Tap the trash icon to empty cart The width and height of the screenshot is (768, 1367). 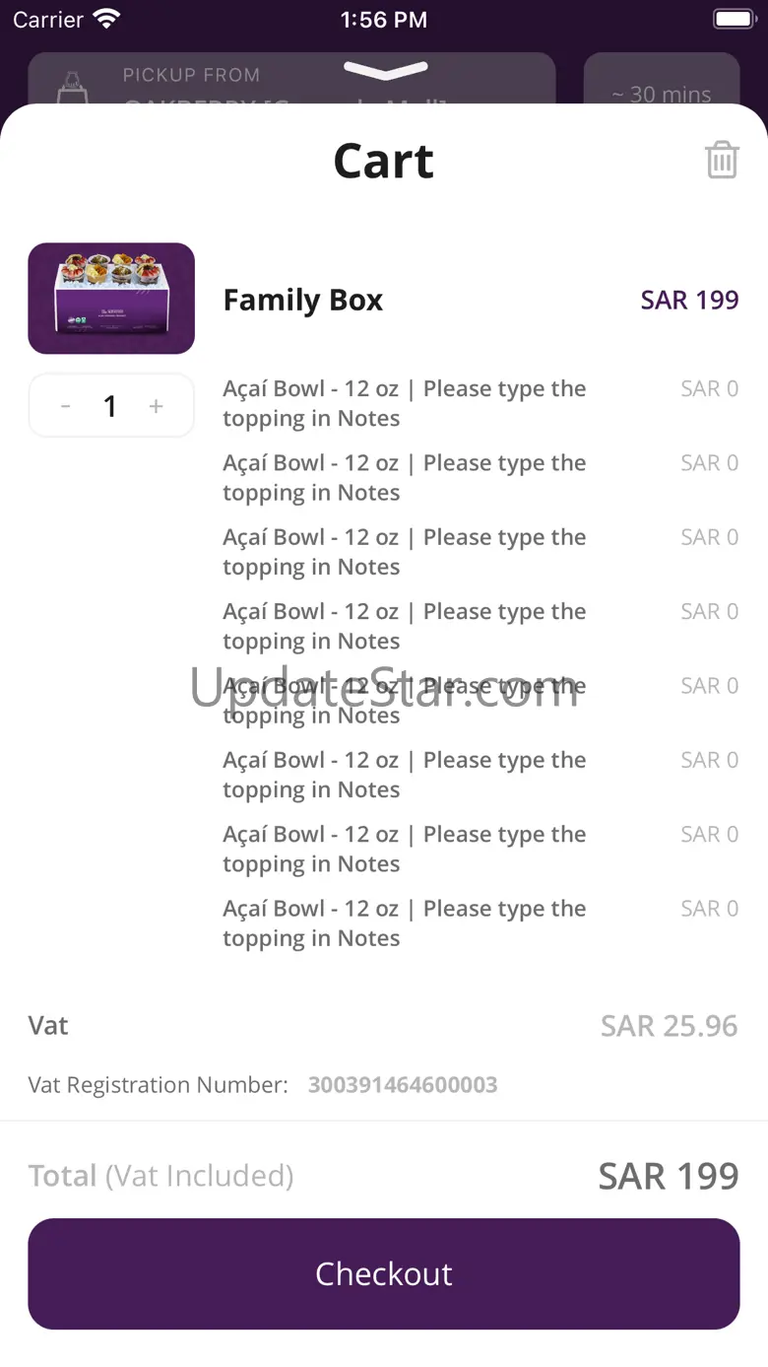coord(722,160)
